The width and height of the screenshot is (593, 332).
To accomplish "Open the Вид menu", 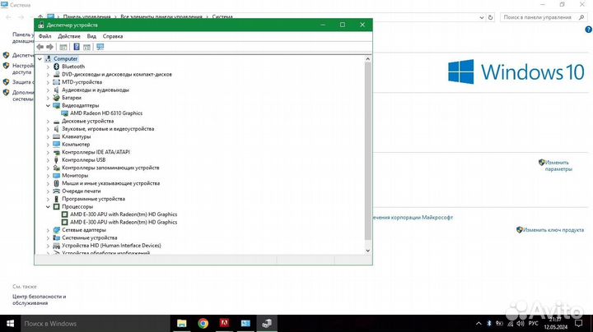I will (91, 36).
